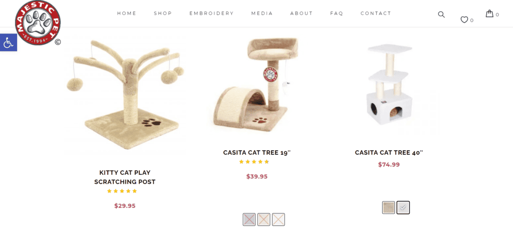This screenshot has height=232, width=513.
Task: Open the FAQ page
Action: (337, 14)
